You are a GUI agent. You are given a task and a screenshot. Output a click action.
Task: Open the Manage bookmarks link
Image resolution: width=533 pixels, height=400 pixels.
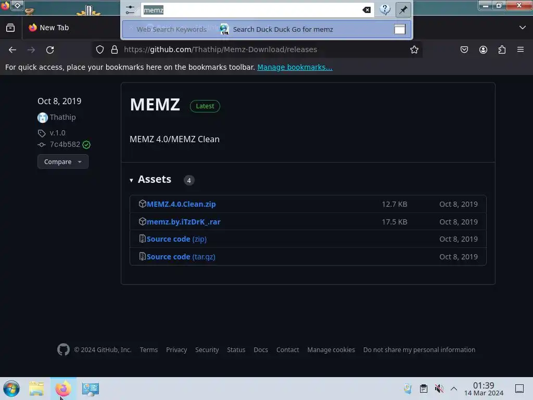295,67
